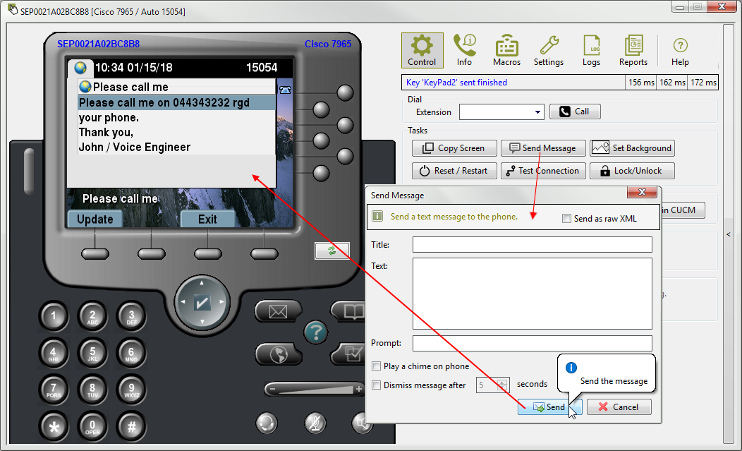Image resolution: width=742 pixels, height=451 pixels.
Task: Click the phone volume bar control
Action: pos(315,389)
